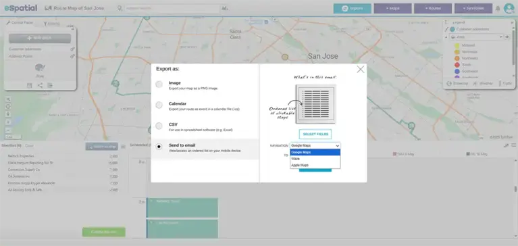Click the zoom out minus button on the map
This screenshot has height=246, width=518.
click(x=9, y=130)
